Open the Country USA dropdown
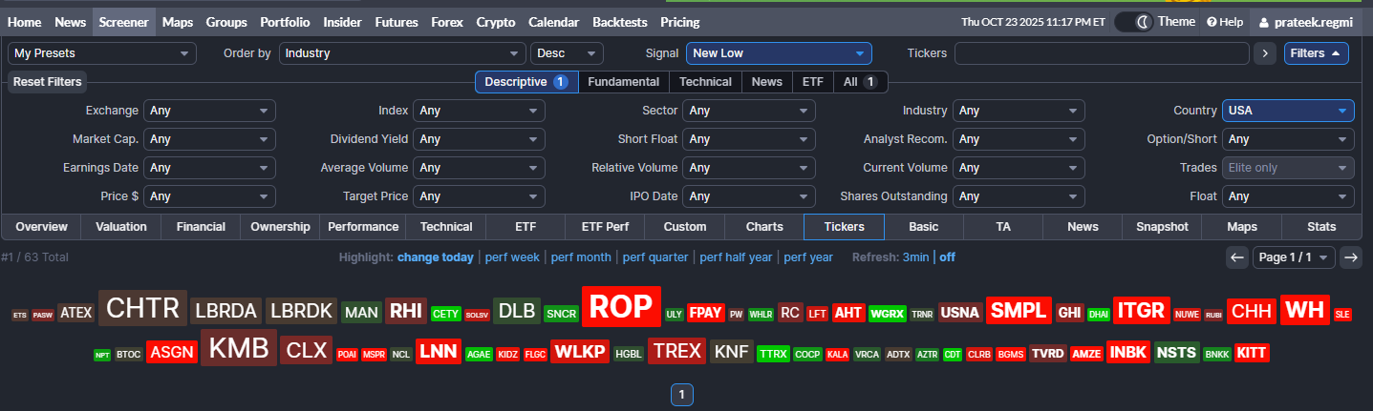 pos(1288,111)
